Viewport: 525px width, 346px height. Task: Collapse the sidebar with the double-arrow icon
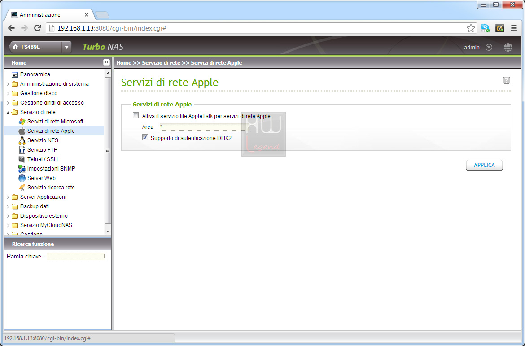click(106, 62)
